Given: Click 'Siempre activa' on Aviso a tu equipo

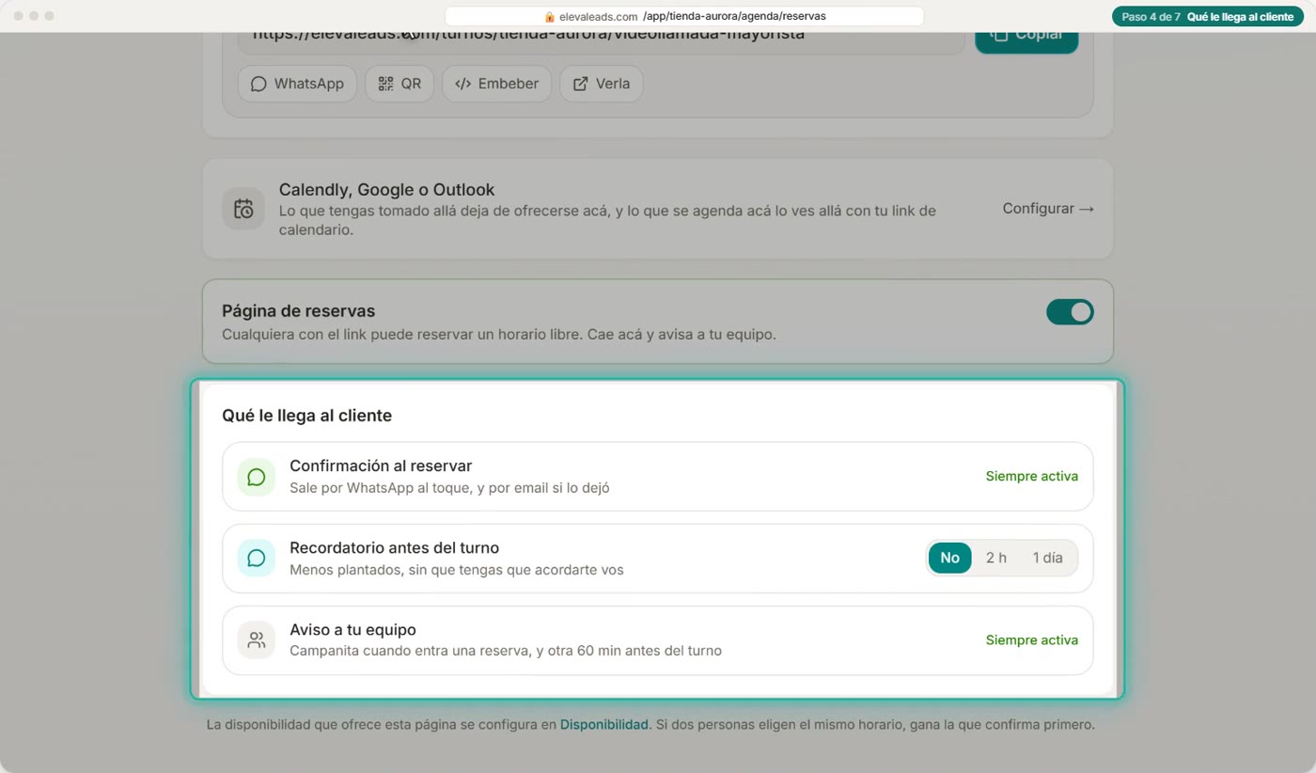Looking at the screenshot, I should 1032,640.
